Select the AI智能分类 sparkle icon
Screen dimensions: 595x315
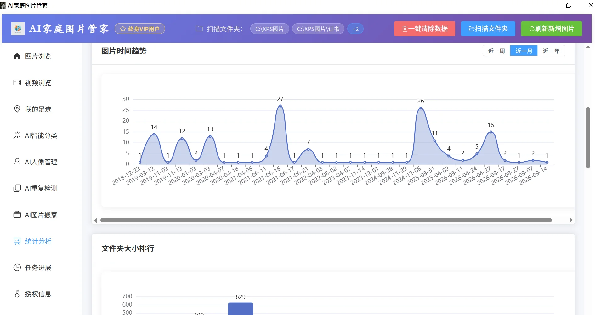pyautogui.click(x=17, y=135)
